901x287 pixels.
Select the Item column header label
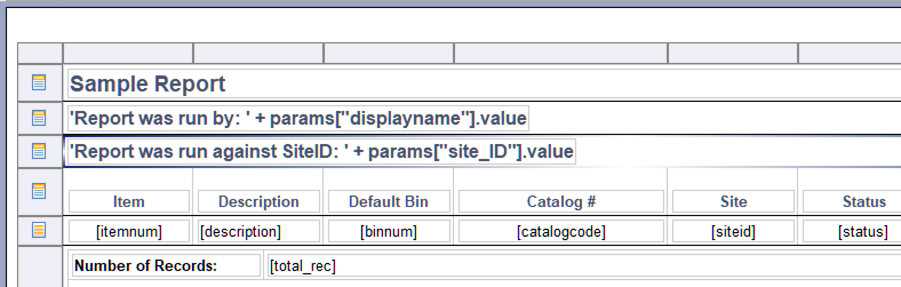click(129, 202)
